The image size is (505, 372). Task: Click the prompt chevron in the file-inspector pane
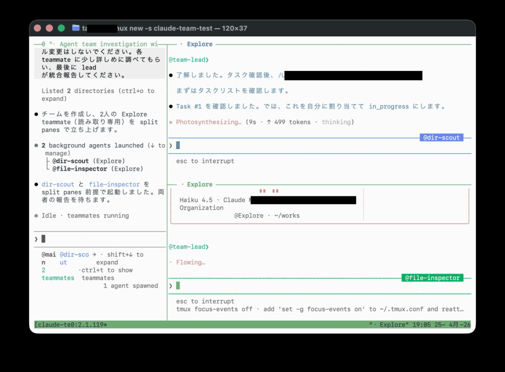pos(171,286)
